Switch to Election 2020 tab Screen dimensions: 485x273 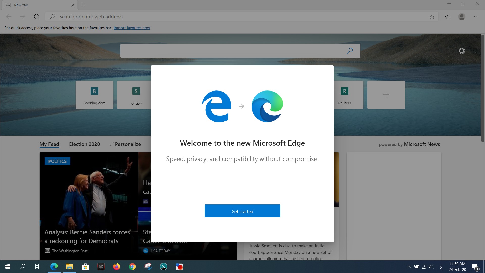click(85, 144)
